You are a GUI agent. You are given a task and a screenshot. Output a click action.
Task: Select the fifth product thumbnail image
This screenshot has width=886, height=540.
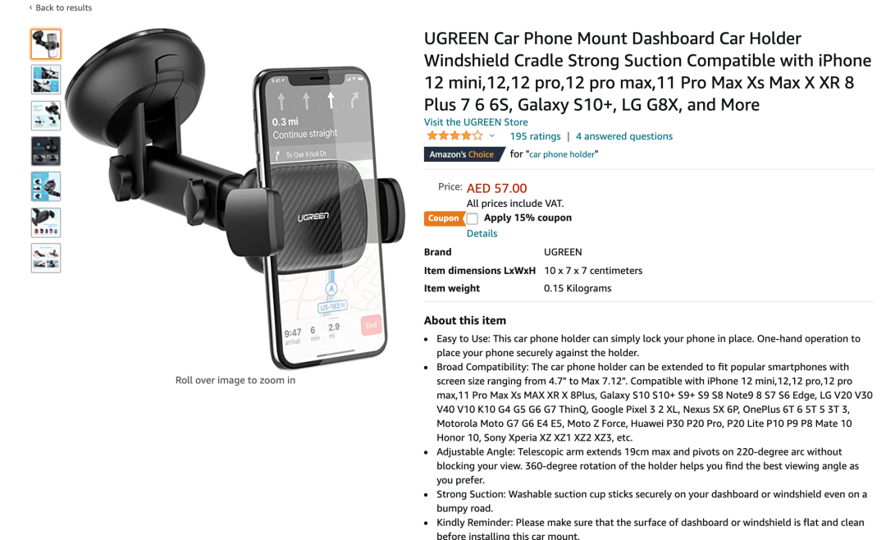pos(46,186)
